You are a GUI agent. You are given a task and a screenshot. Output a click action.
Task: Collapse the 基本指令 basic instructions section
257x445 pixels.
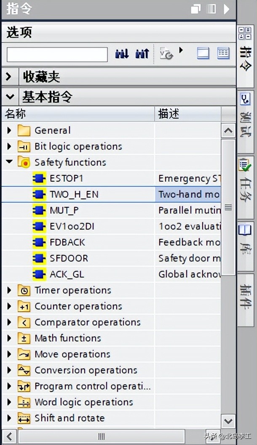(x=9, y=97)
